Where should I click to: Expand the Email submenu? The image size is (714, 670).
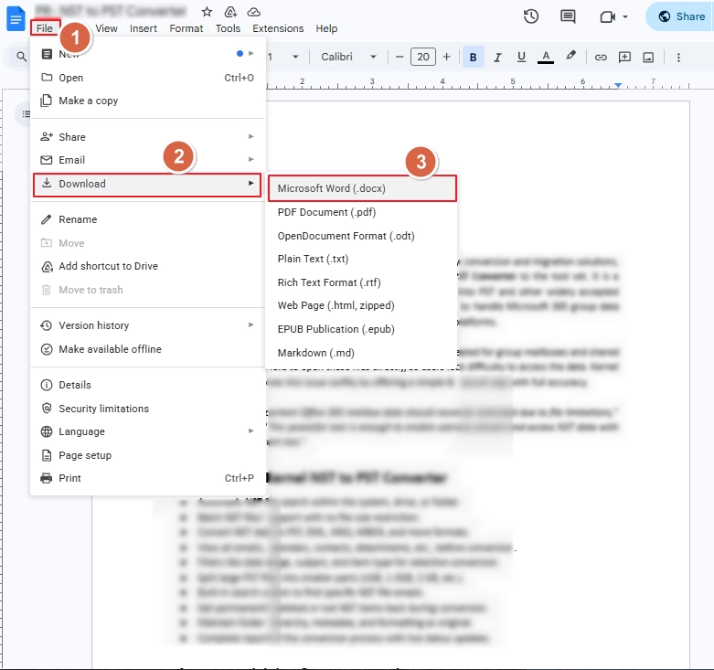(148, 160)
